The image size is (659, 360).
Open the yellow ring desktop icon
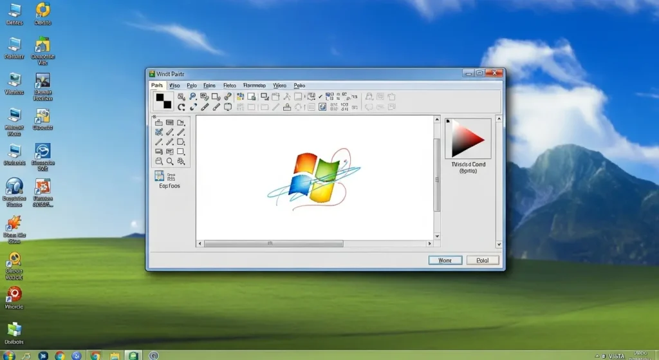point(43,10)
